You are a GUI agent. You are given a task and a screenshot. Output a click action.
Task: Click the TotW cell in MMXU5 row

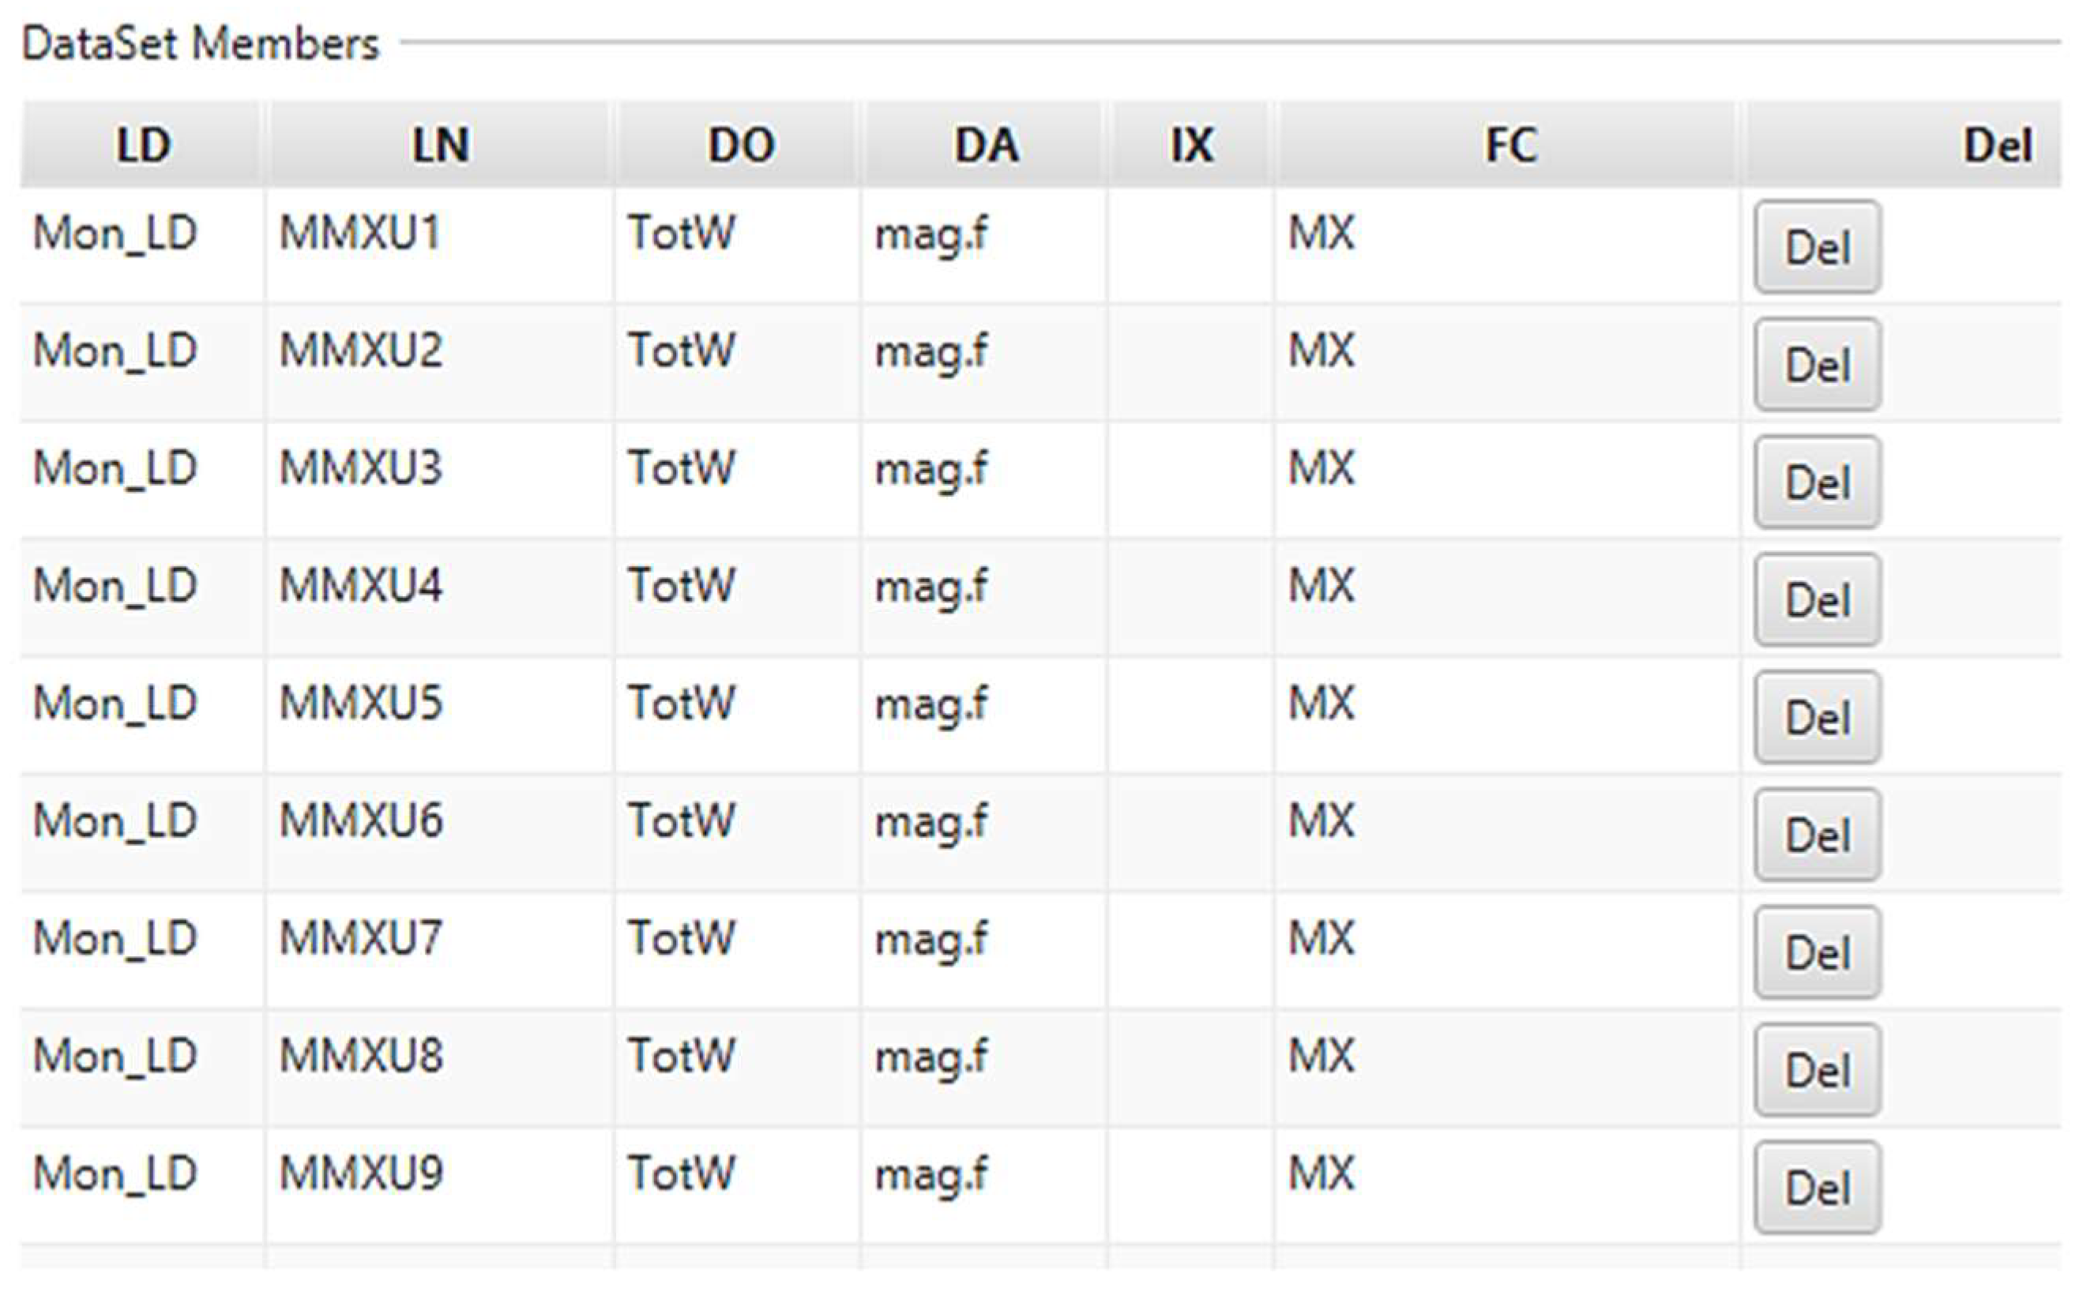(x=681, y=704)
